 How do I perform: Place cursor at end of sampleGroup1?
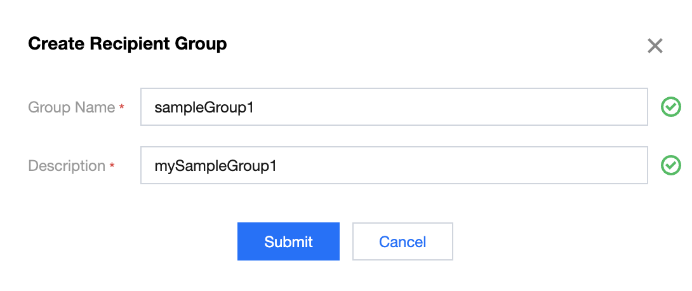(x=255, y=107)
